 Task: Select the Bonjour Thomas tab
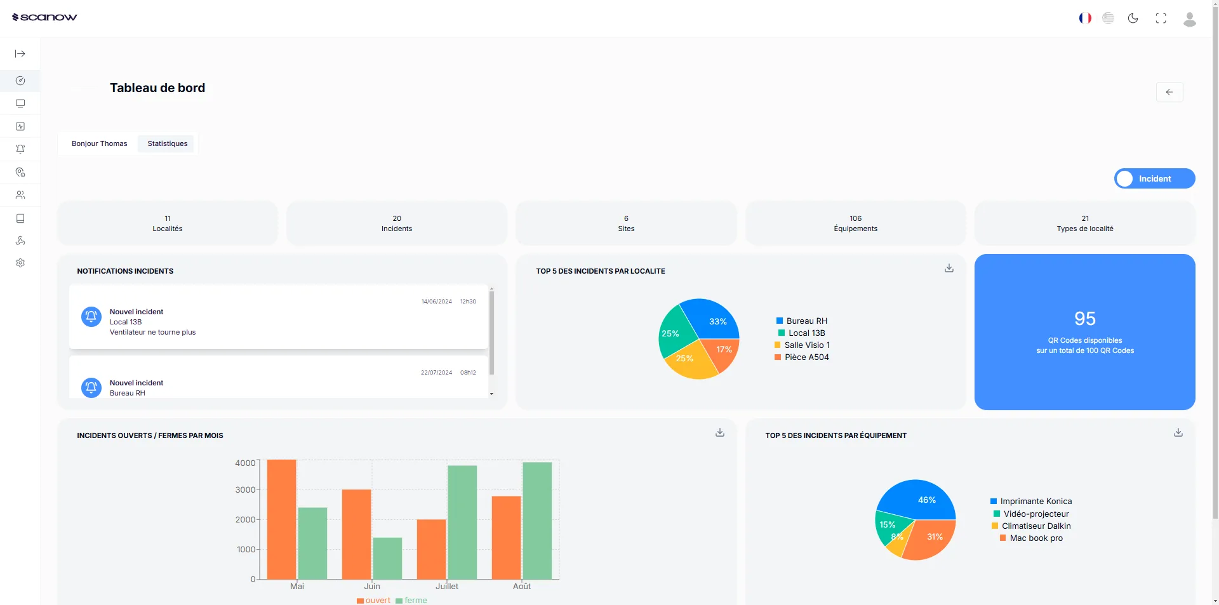point(100,143)
